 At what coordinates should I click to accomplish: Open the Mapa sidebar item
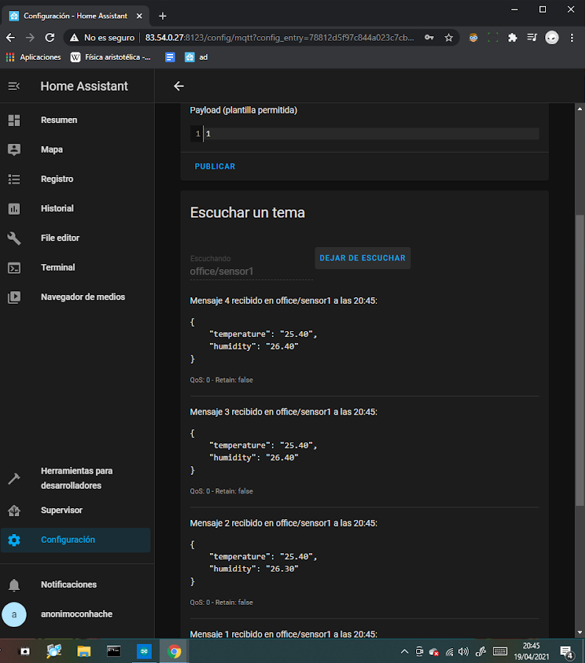[x=52, y=150]
